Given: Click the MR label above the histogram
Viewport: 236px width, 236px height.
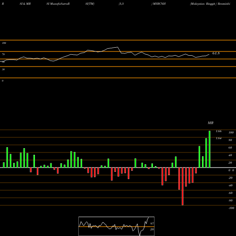Looking at the screenshot, I should click(x=211, y=123).
